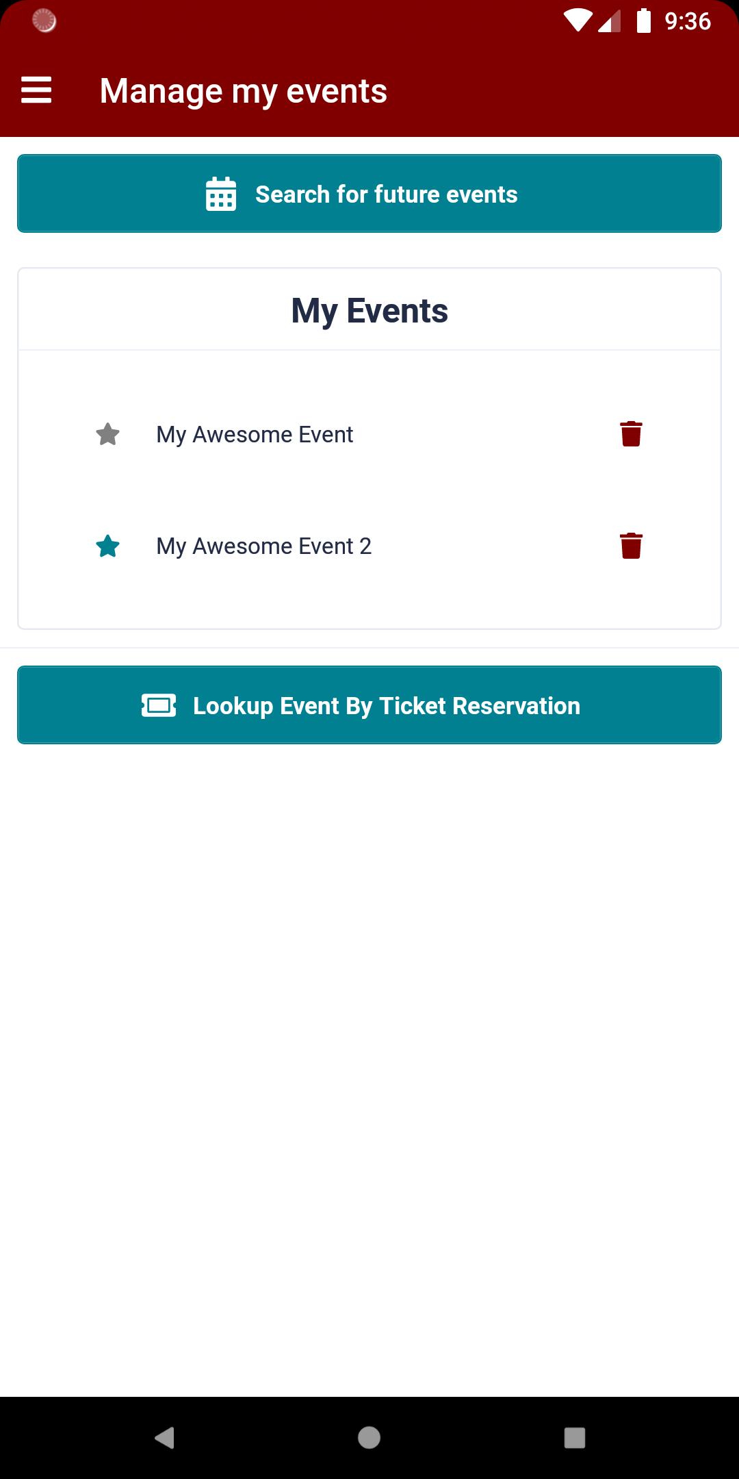Tap the Android home circle button

pos(369,1437)
